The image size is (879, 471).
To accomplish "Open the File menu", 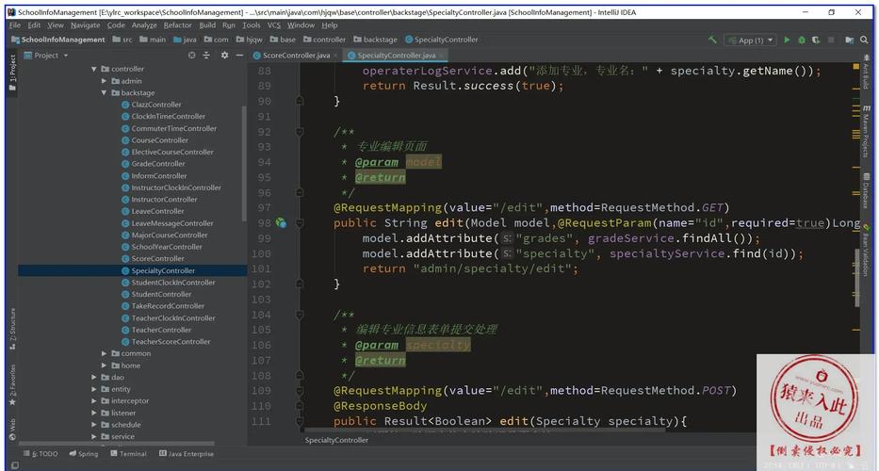I will pos(15,25).
